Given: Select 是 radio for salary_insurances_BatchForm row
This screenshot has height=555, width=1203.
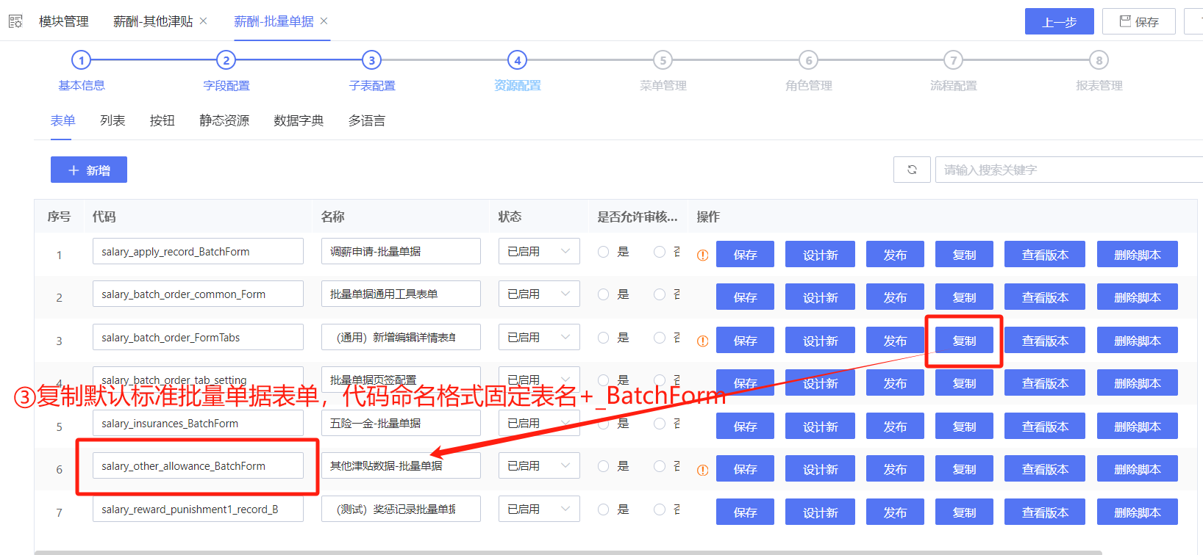Looking at the screenshot, I should point(604,424).
